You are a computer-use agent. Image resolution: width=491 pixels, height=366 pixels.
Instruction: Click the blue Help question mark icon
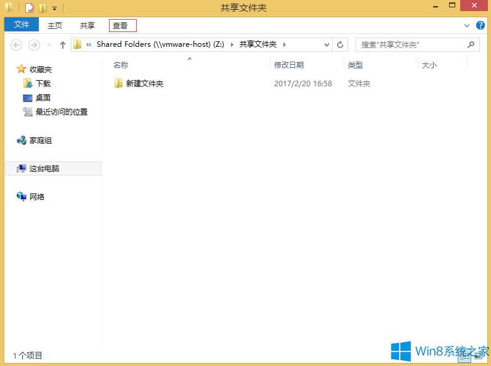(480, 25)
